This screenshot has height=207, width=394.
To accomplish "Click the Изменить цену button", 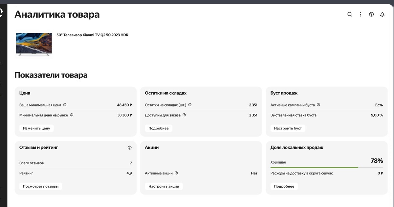I will 36,128.
